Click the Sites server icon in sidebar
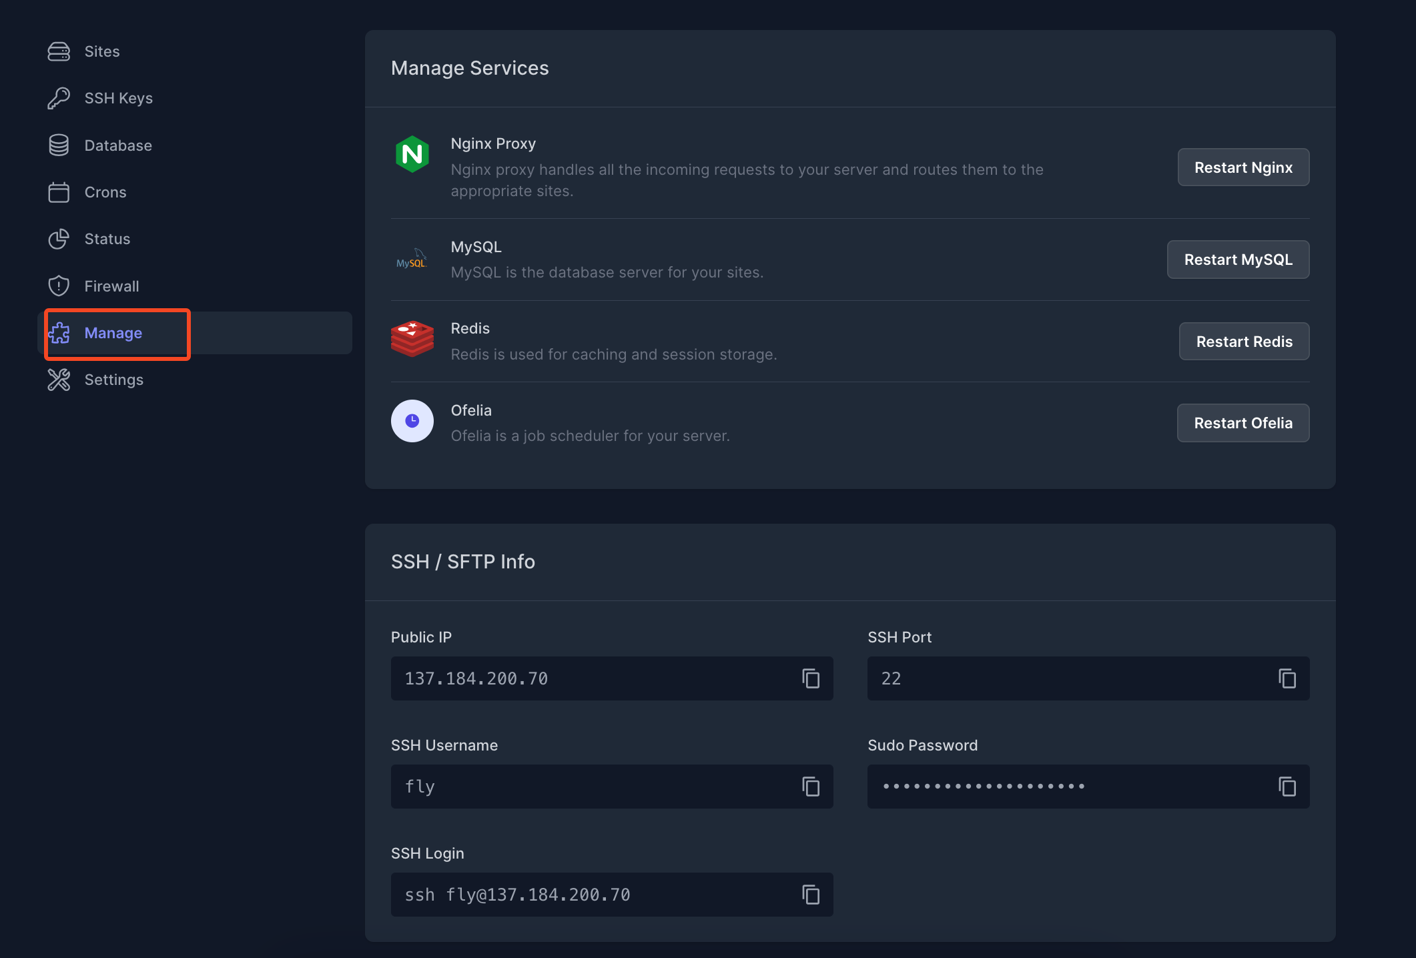 (x=59, y=51)
